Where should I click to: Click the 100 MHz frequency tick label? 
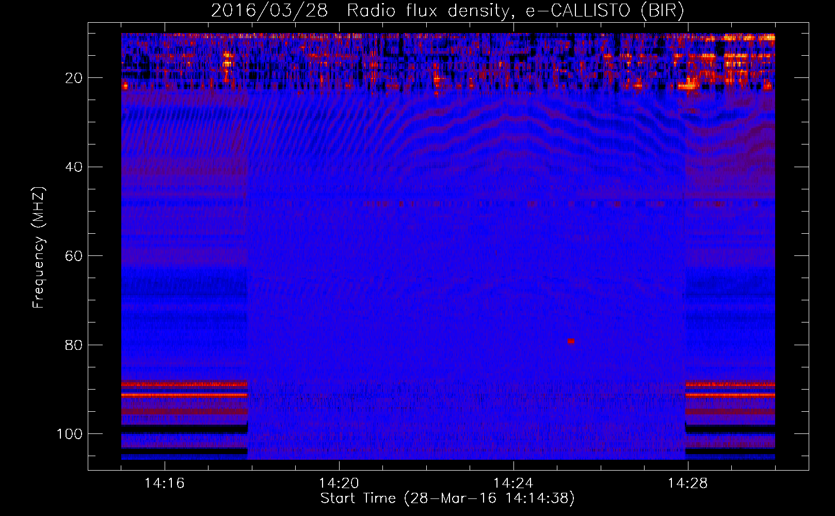pyautogui.click(x=70, y=434)
